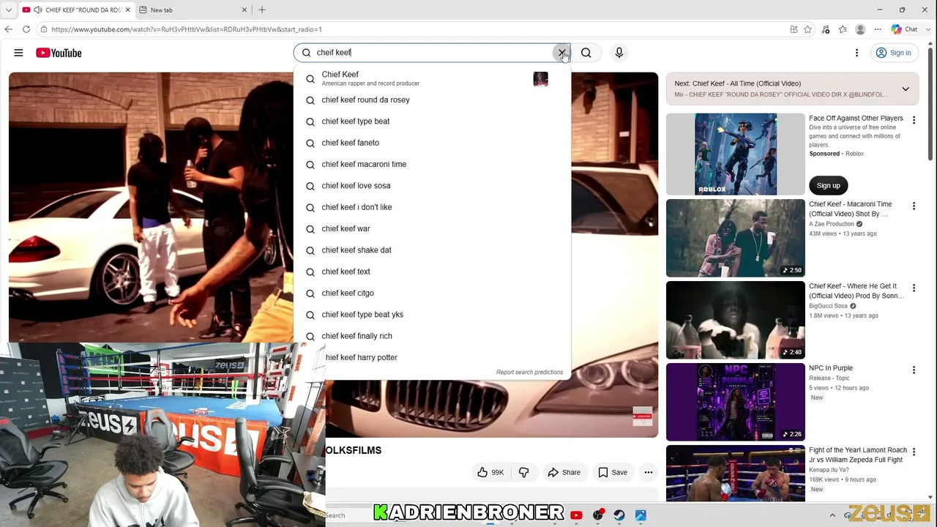
Task: Dislike the video with thumbs down
Action: tap(523, 473)
